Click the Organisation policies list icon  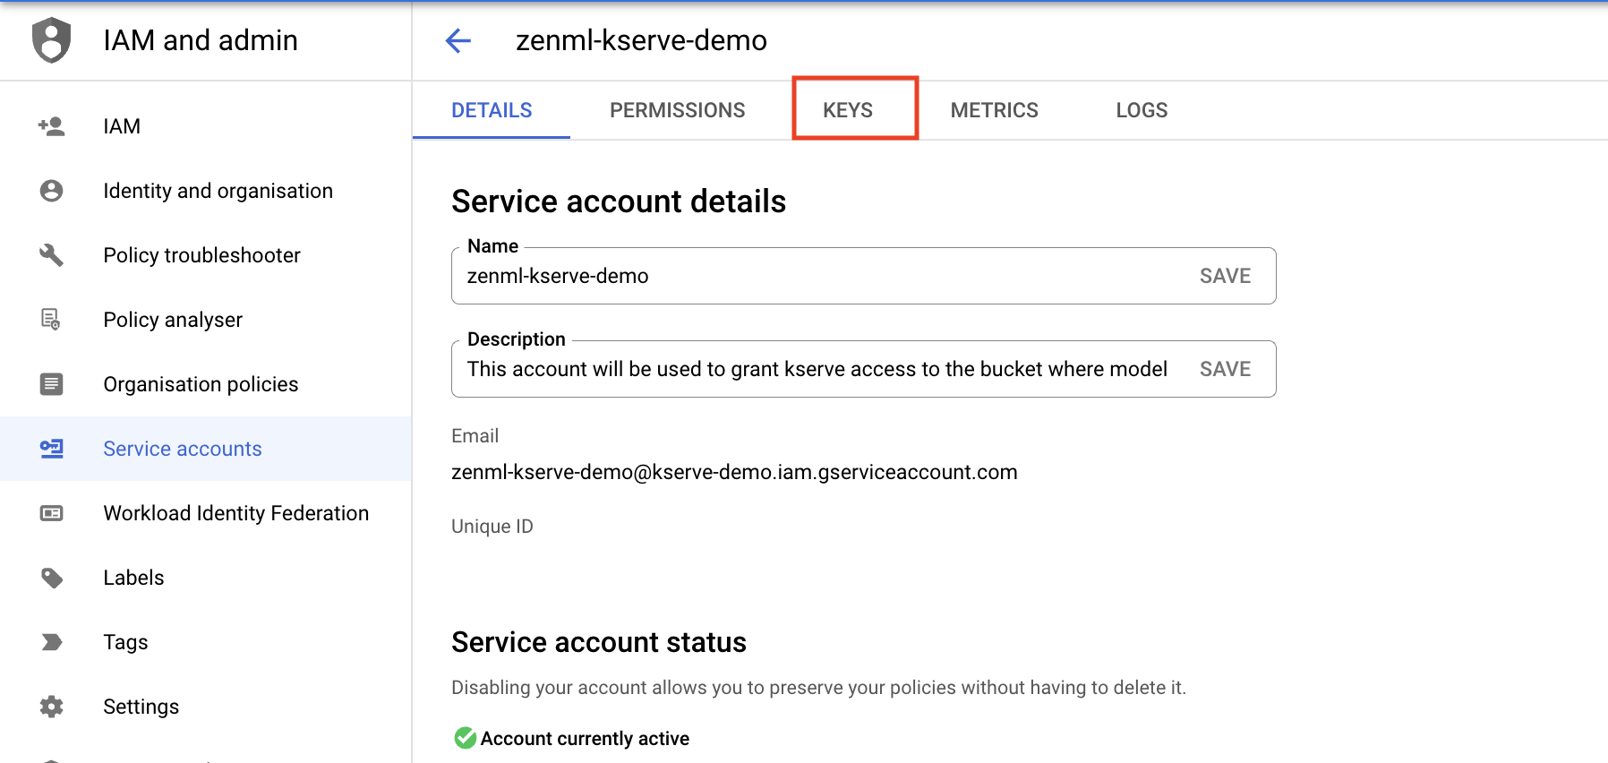click(x=51, y=384)
